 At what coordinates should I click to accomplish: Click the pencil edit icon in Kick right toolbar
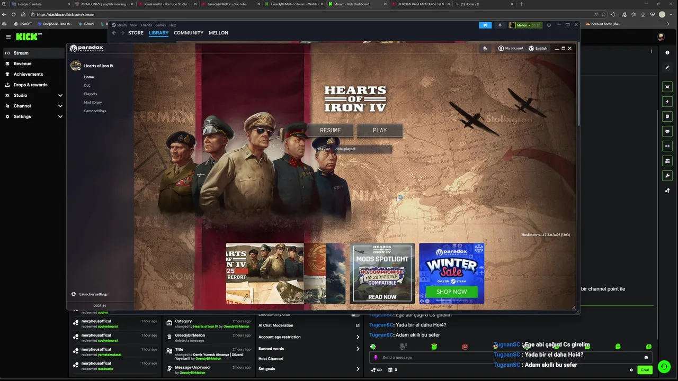tap(667, 68)
